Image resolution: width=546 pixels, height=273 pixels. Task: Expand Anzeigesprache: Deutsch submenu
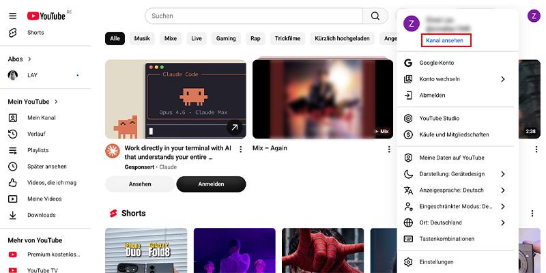(x=502, y=190)
